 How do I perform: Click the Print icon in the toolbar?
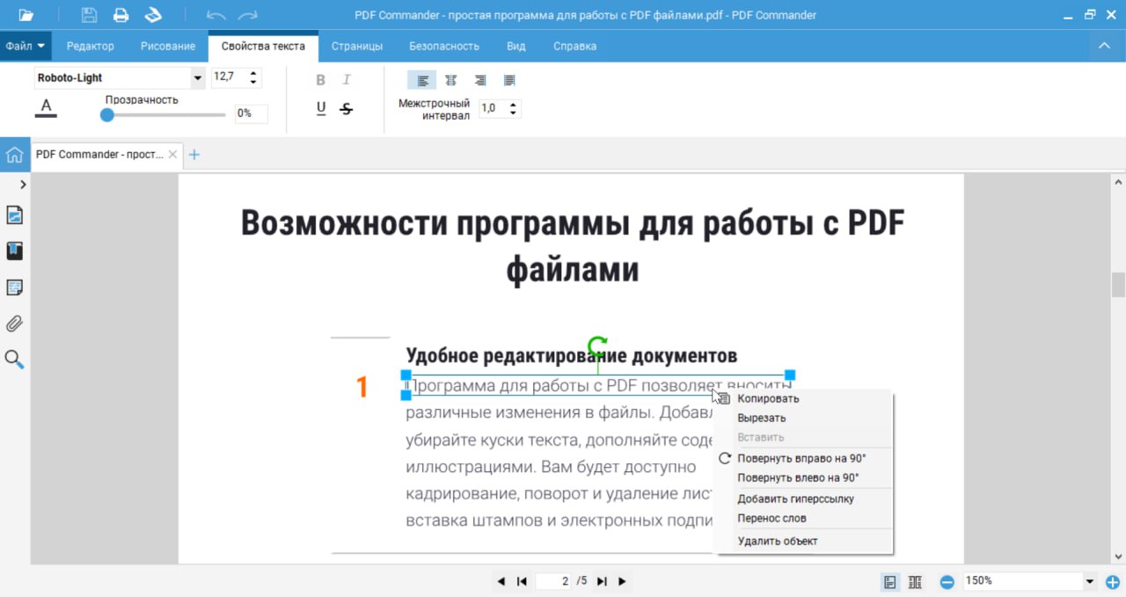coord(121,14)
